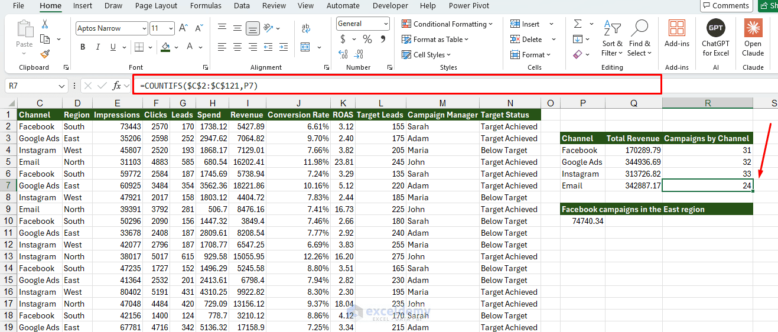This screenshot has width=778, height=332.
Task: Align cell text to the right
Action: [x=253, y=47]
